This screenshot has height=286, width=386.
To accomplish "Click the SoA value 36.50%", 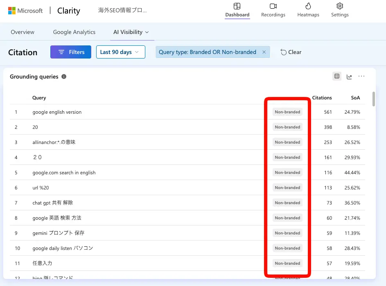I will [352, 203].
